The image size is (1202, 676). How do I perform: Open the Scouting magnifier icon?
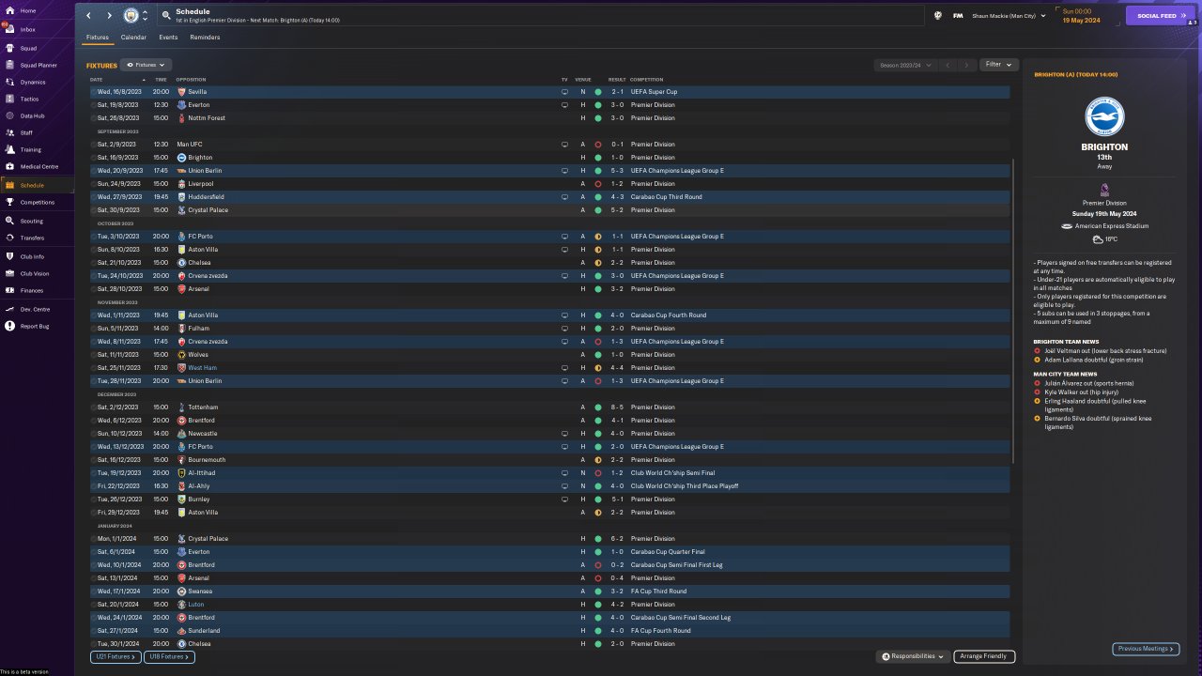10,221
